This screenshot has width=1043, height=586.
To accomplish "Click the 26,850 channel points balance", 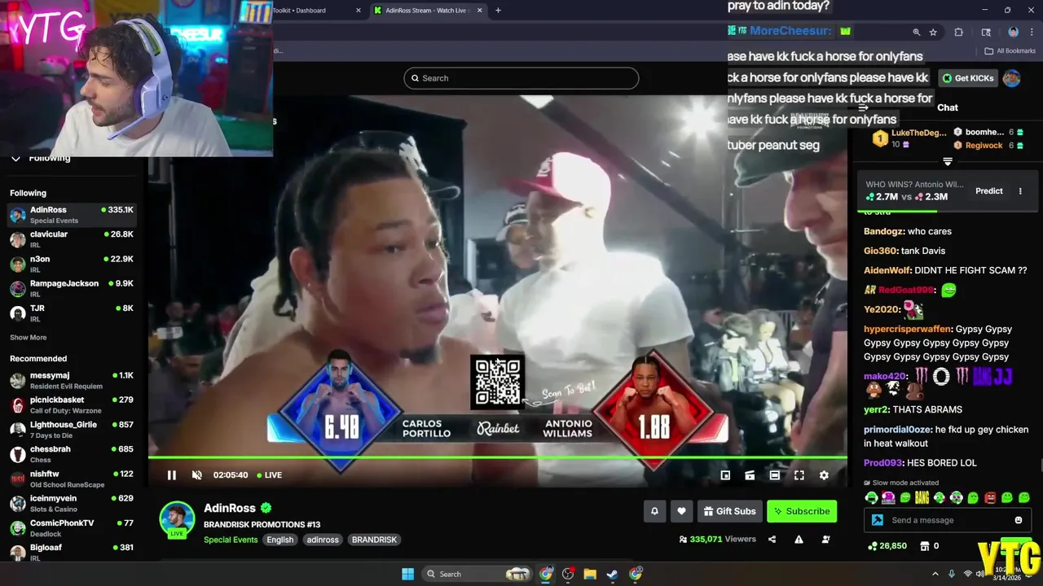I will tap(888, 546).
